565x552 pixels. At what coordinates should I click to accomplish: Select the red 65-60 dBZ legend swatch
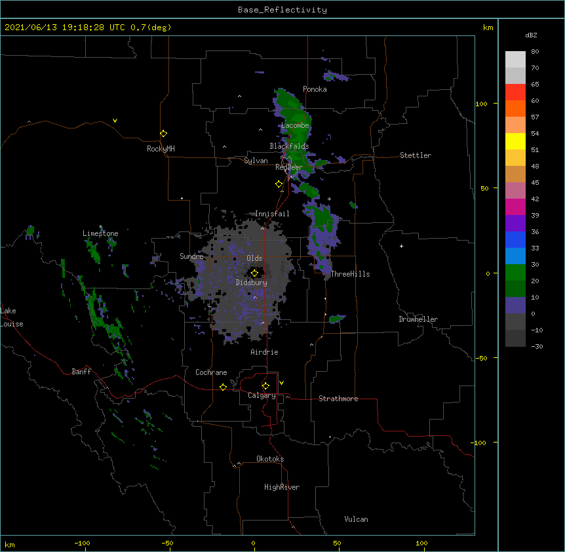point(515,92)
